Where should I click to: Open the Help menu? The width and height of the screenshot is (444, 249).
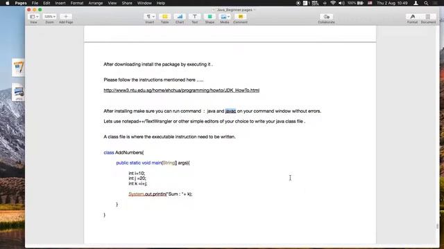click(x=161, y=3)
